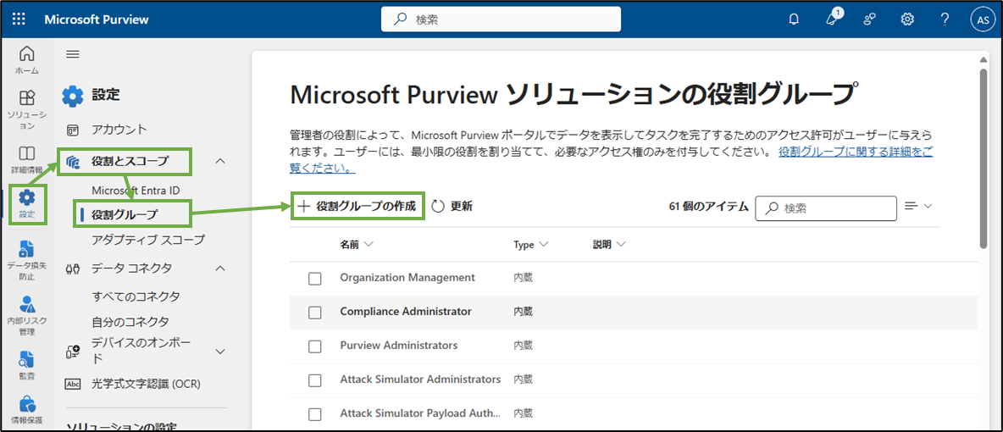1003x432 pixels.
Task: Open アダプティブ スコープ submenu item
Action: (147, 240)
